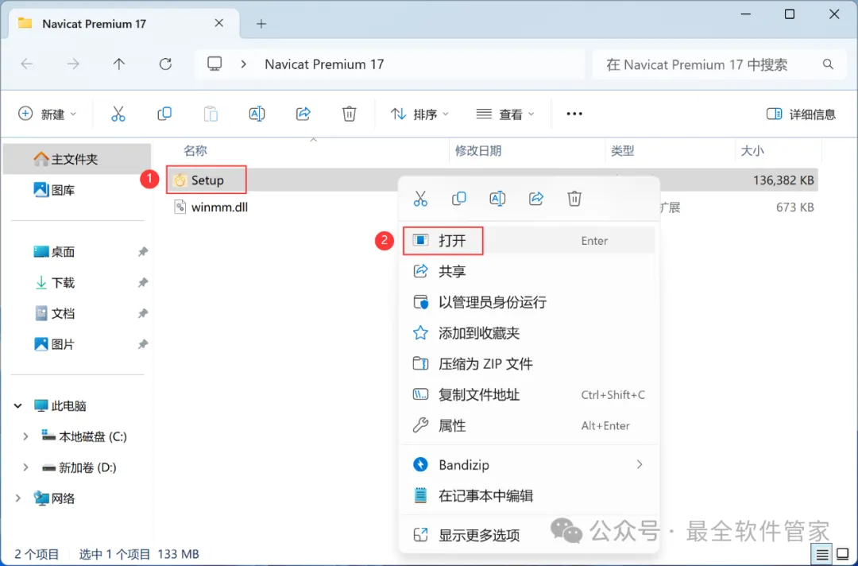Expand the Bandizip submenu arrow
Viewport: 858px width, 566px height.
(x=639, y=464)
